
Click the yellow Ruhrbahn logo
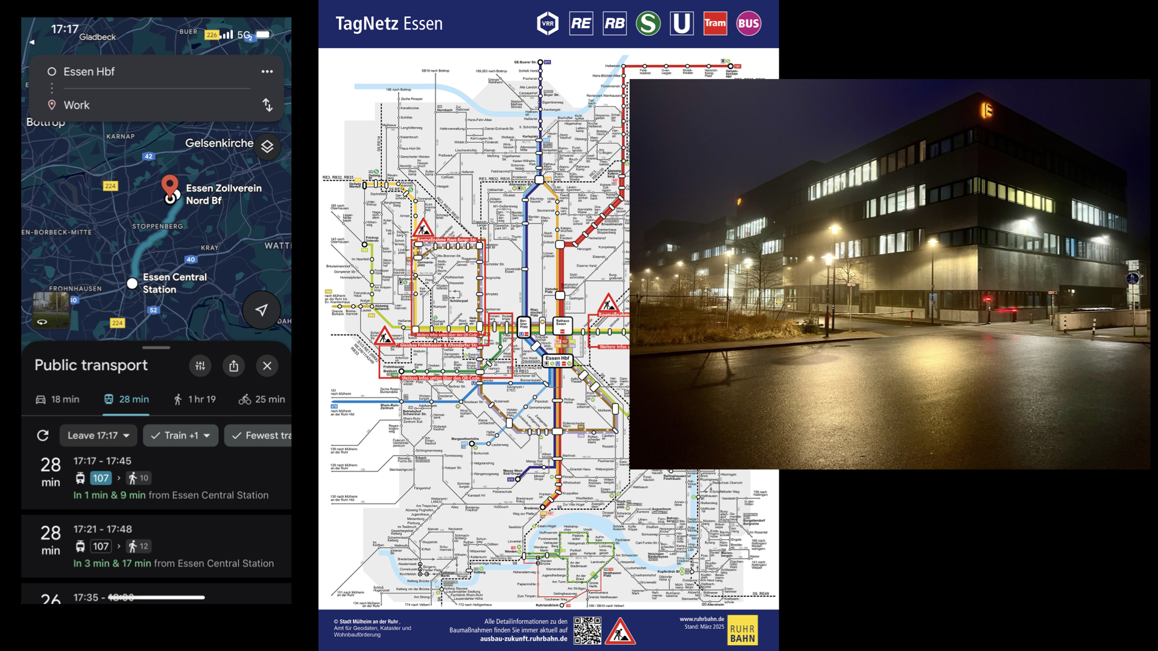tap(742, 631)
